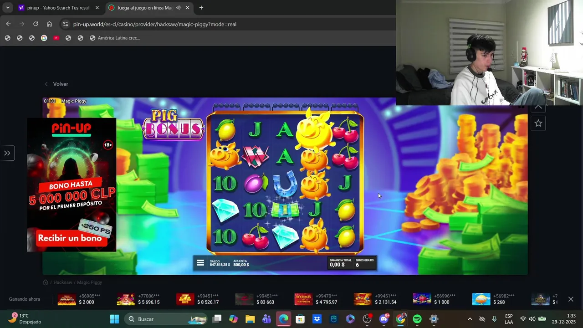The width and height of the screenshot is (583, 328).
Task: Click the microphone tray icon
Action: coord(494,319)
